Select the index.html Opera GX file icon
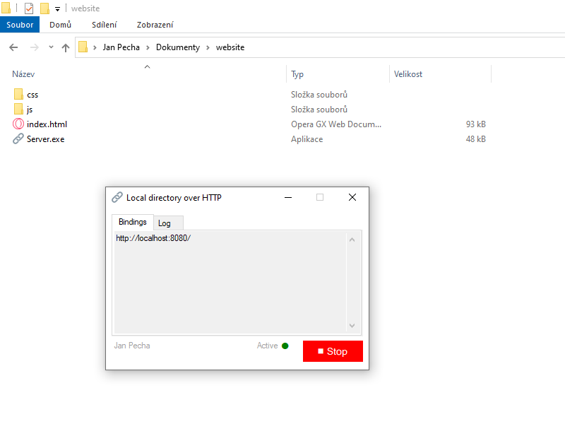This screenshot has height=424, width=565. tap(18, 124)
